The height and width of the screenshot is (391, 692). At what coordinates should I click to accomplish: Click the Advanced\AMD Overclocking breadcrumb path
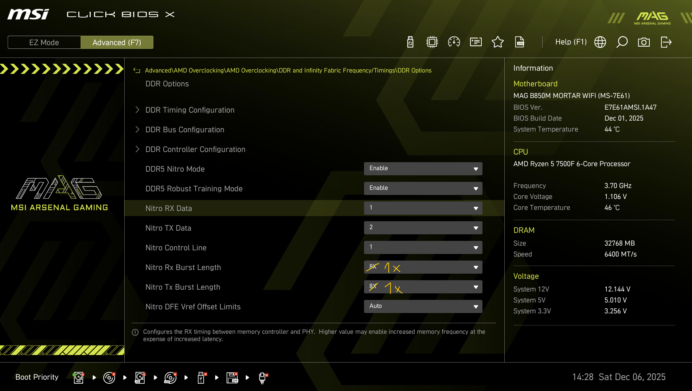(288, 70)
